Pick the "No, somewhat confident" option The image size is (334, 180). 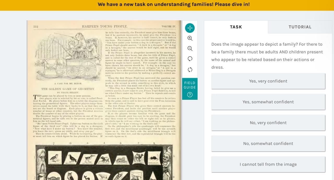pos(268,144)
